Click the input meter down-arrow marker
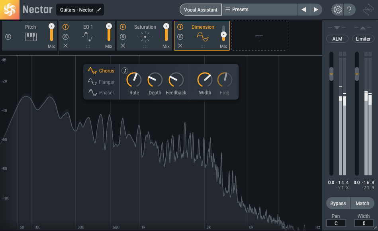Viewport: 378px width, 231px height. (x=337, y=28)
